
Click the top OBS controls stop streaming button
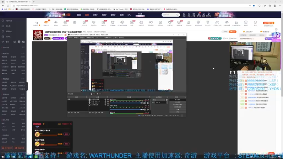point(178,100)
